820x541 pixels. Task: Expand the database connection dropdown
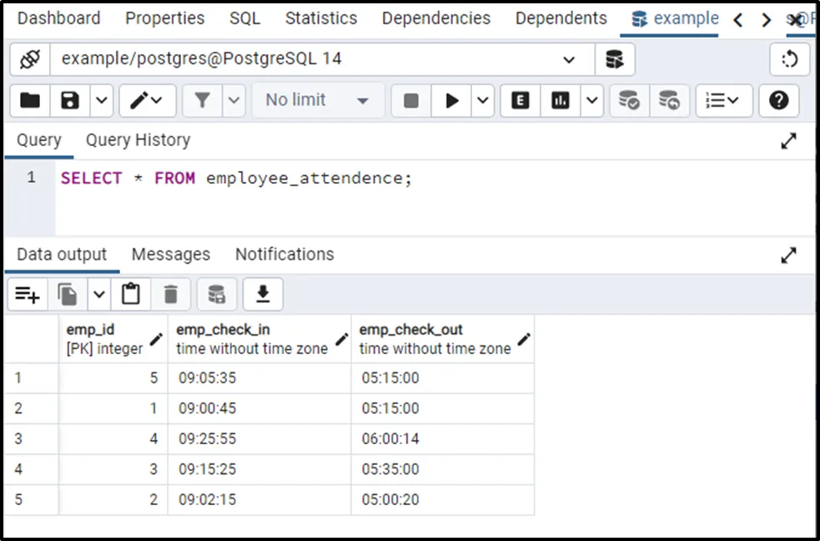tap(569, 59)
